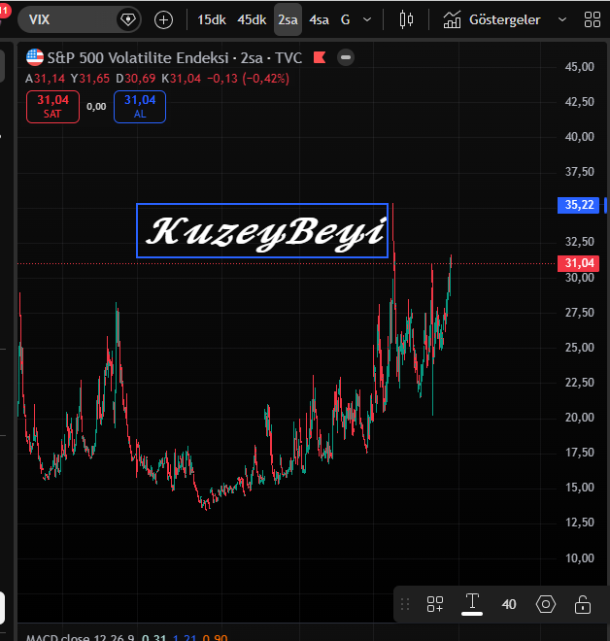Click S&P 500 Volatilite Endeksi title
This screenshot has height=641, width=610.
pos(138,57)
